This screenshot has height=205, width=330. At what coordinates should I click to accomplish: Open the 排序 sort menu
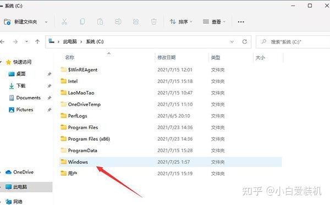[x=181, y=21]
